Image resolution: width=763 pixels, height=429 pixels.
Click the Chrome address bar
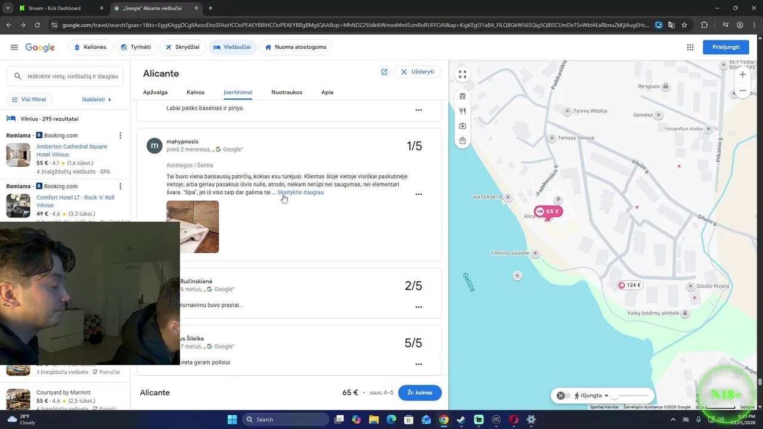tap(355, 25)
